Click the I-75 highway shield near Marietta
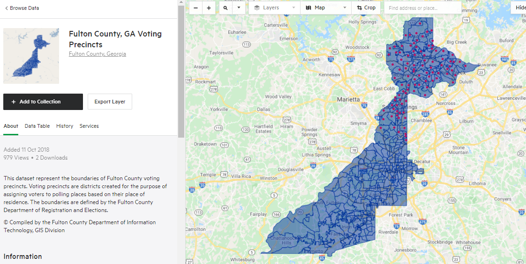Image resolution: width=526 pixels, height=264 pixels. coord(364,106)
